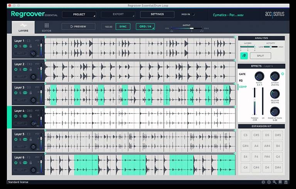Toggle the Layer 1 power button
Viewport: 296px width, 189px height.
click(16, 46)
